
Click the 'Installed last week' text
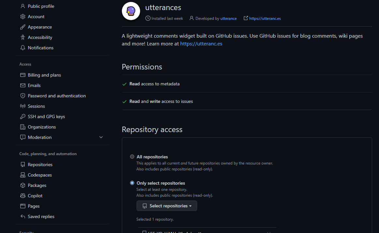[167, 18]
